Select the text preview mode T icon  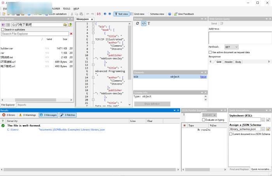[149, 23]
